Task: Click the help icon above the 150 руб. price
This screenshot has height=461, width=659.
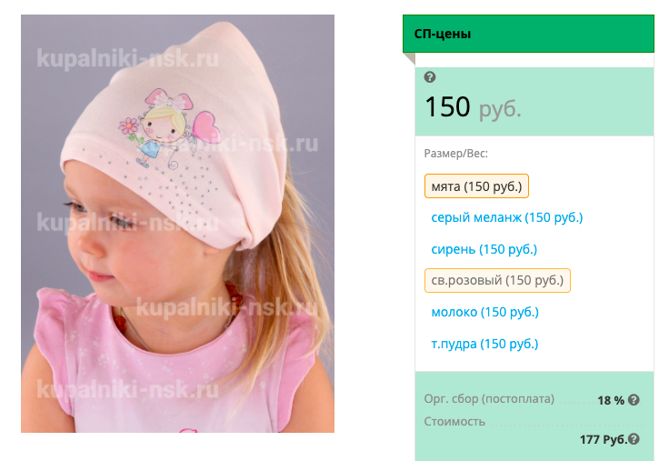Action: (x=430, y=77)
